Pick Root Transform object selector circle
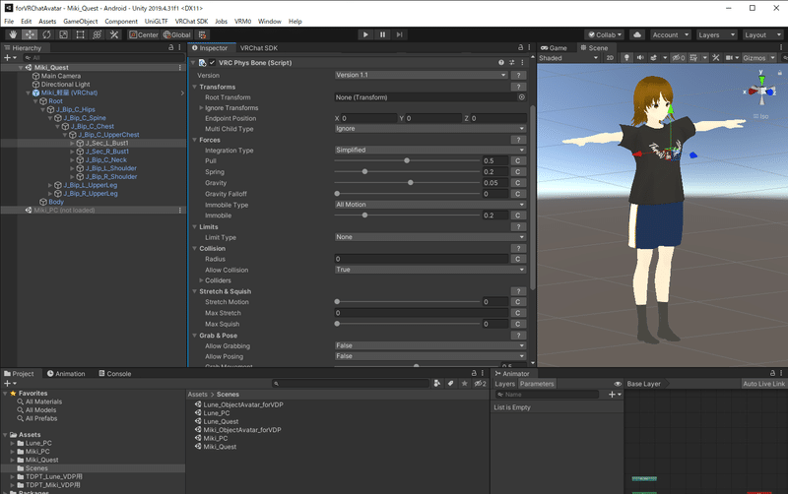 [522, 97]
